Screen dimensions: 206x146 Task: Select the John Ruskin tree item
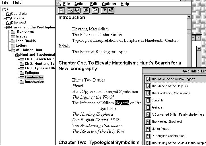[26, 41]
